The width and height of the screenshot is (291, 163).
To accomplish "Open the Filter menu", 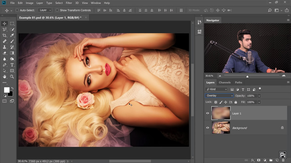I will (69, 3).
